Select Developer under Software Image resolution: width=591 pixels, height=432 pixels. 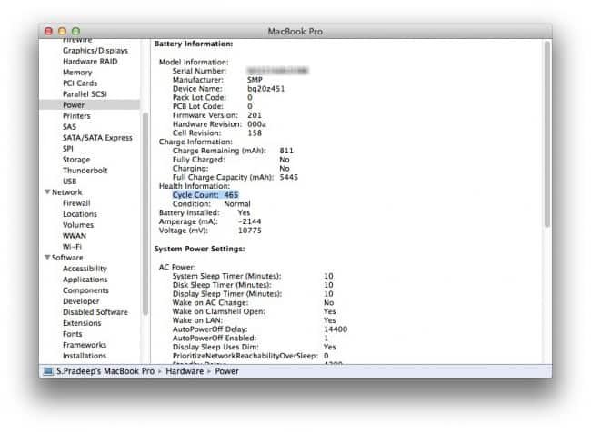tap(81, 301)
